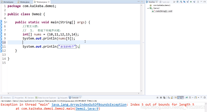Image resolution: width=207 pixels, height=112 pixels.
Task: Click the string literal on line 11
Action: click(x=67, y=46)
